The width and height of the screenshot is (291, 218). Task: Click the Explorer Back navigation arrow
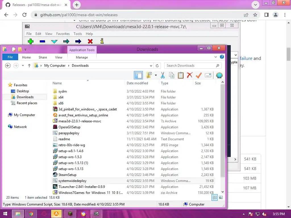click(x=8, y=66)
